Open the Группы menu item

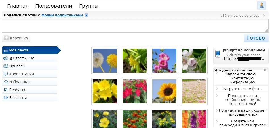89,6
